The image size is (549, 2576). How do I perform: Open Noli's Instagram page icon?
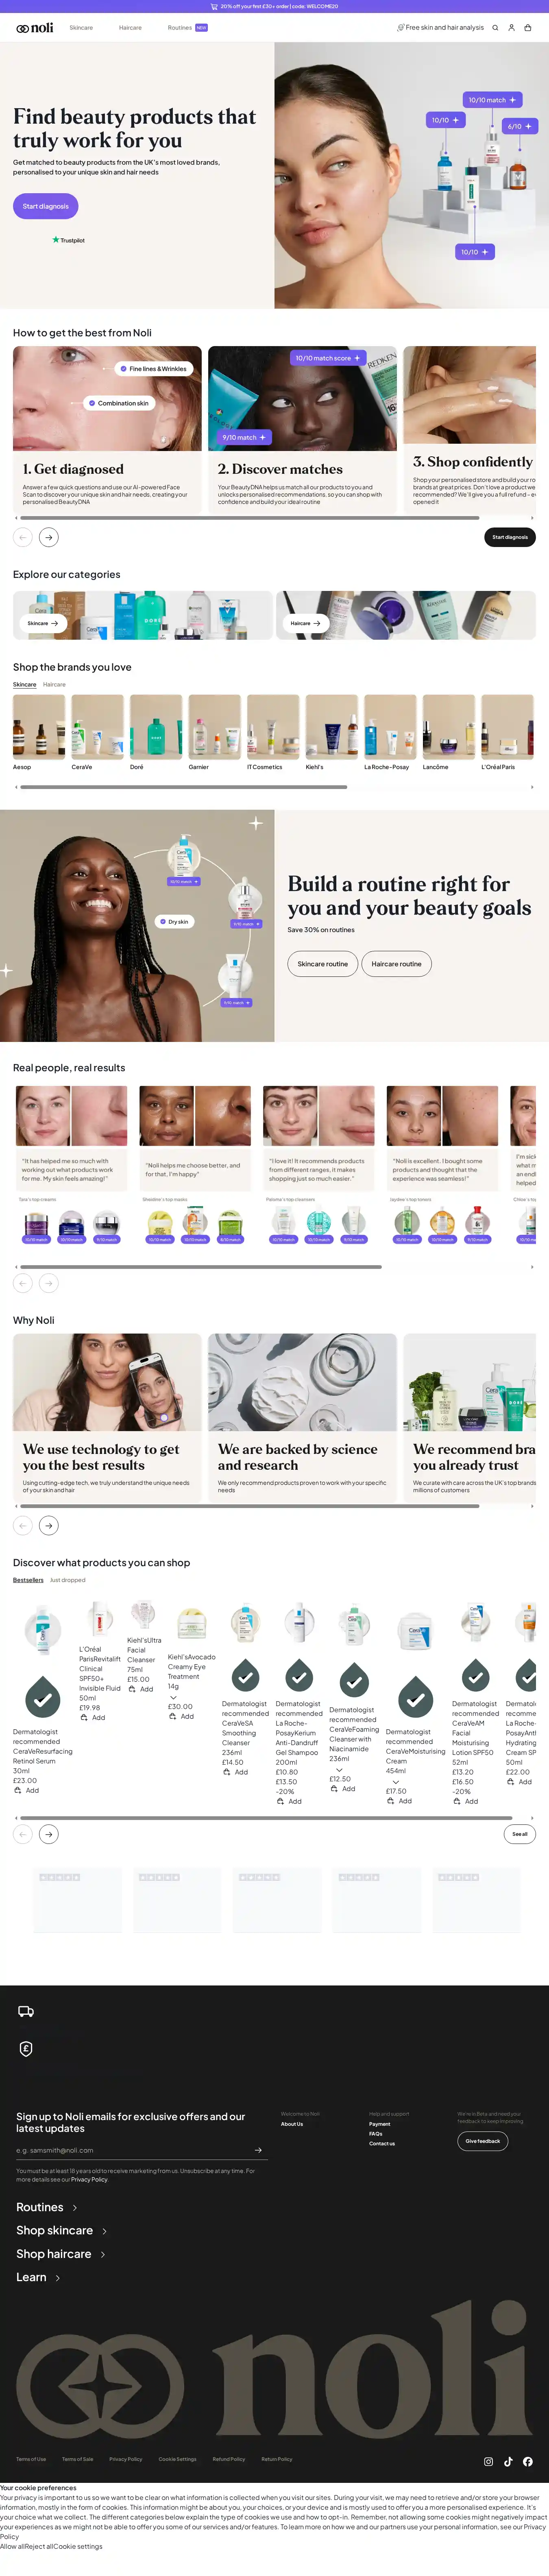click(x=488, y=2461)
